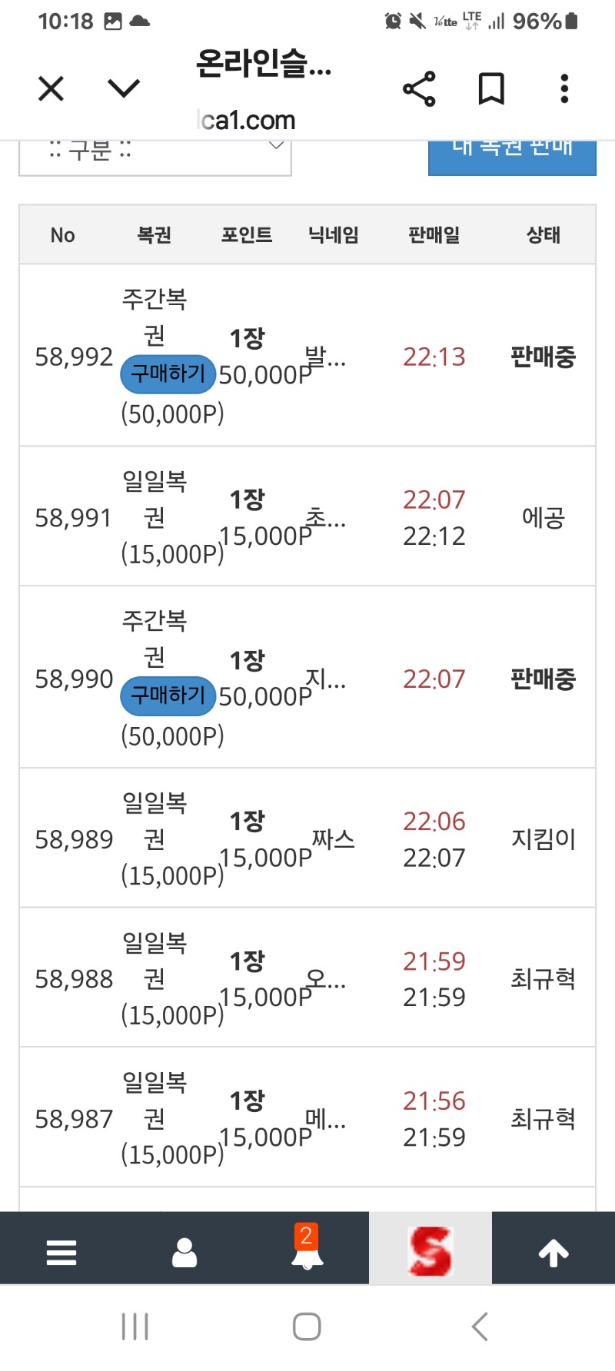Close the page with the X icon
Viewport: 615px width, 1371px height.
tap(51, 88)
